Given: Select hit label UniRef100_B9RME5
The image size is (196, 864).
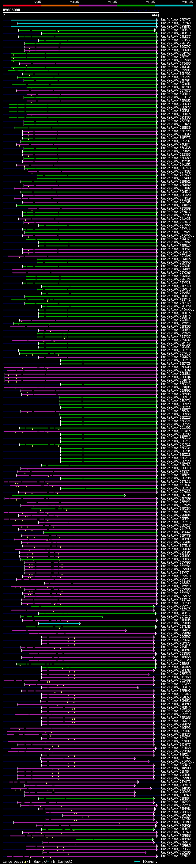Looking at the screenshot, I should coord(175,114).
